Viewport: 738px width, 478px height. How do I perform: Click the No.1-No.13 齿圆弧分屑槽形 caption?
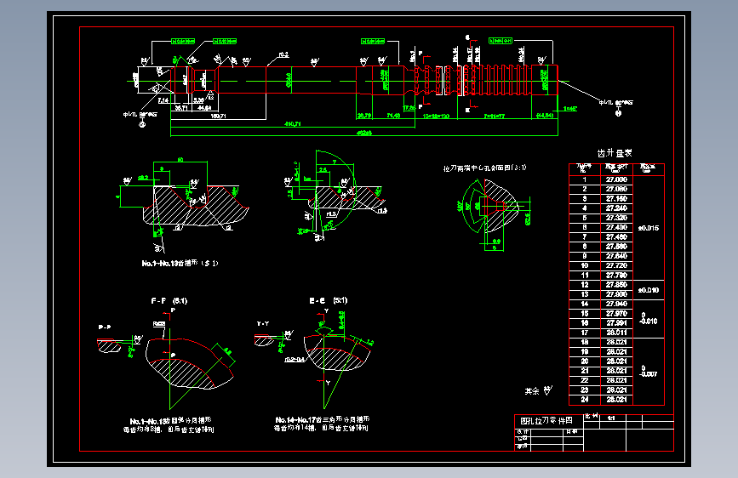(170, 421)
